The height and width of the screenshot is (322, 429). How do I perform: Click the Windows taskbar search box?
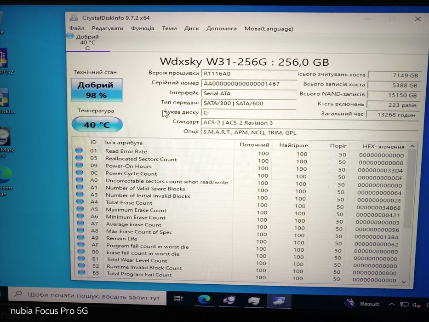click(87, 296)
